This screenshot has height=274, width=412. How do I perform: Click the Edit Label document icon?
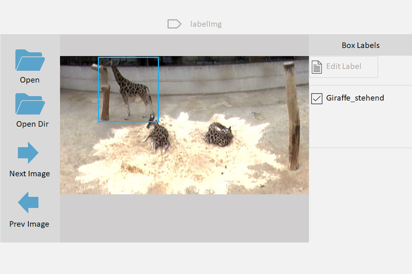tap(317, 67)
